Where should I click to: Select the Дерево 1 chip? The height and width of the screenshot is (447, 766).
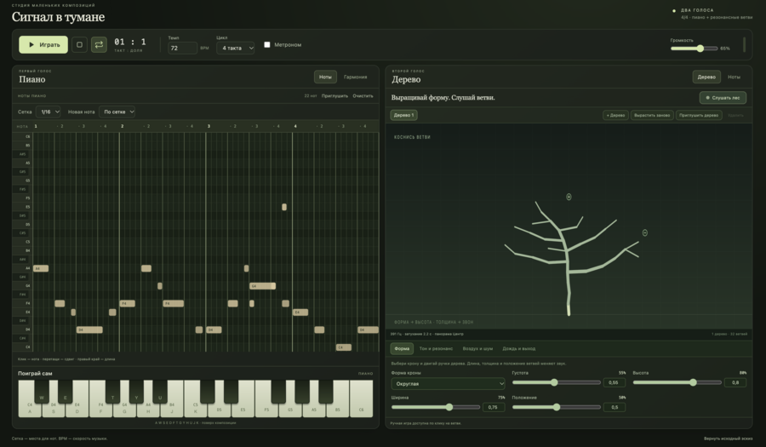tap(403, 115)
